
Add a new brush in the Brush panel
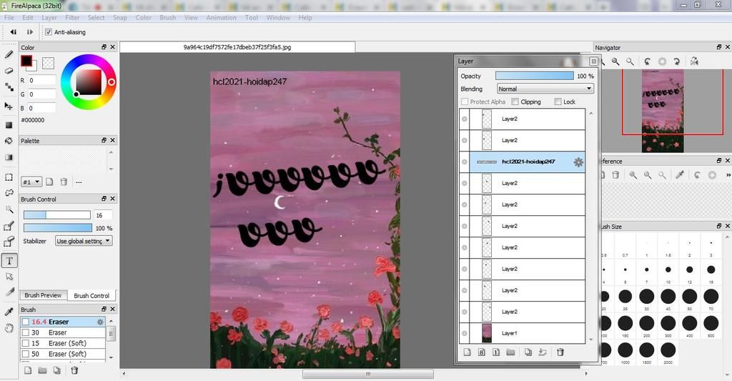(28, 370)
